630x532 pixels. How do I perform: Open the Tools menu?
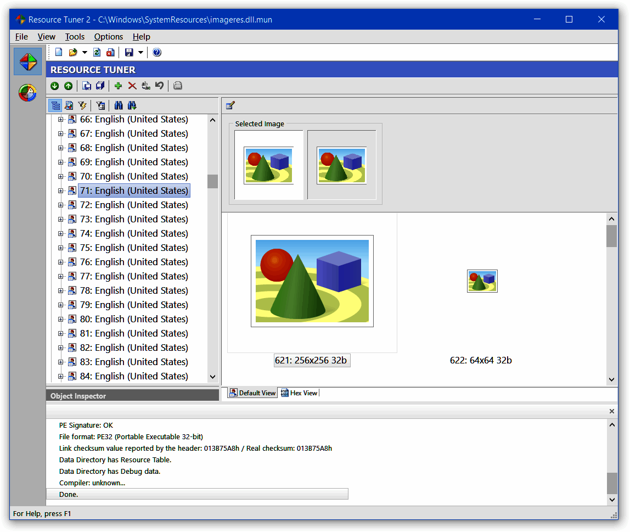tap(75, 36)
